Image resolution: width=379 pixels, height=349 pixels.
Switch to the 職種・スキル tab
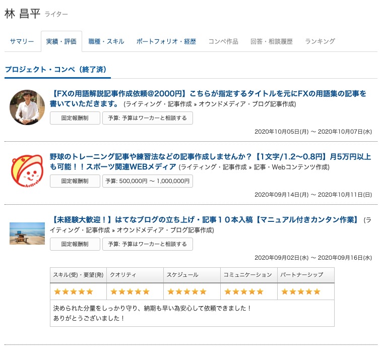pos(106,41)
